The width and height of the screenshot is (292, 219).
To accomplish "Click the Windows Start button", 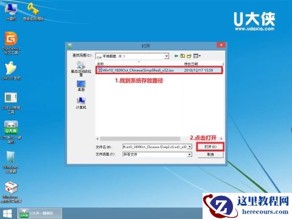I will point(7,214).
